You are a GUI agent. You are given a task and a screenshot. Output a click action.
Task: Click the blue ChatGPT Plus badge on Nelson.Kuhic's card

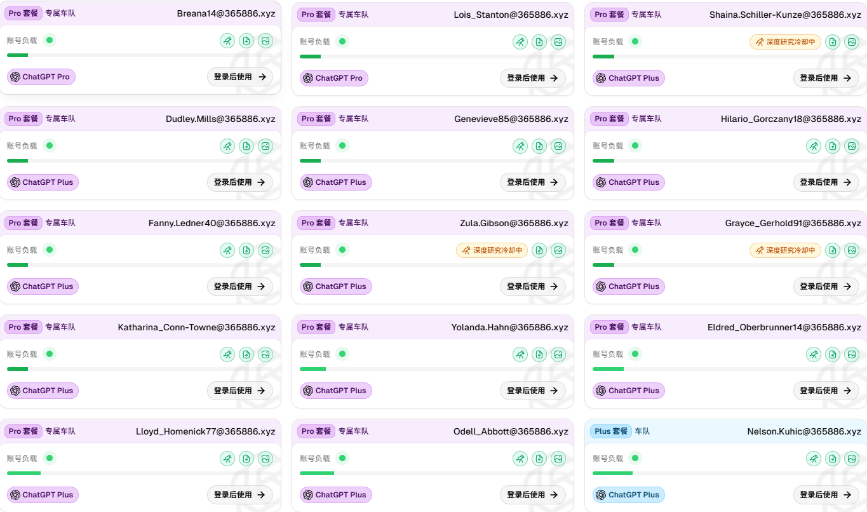(629, 495)
